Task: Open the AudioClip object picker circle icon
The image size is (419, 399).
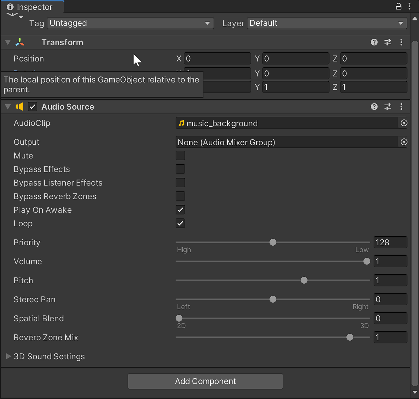Action: (x=404, y=123)
